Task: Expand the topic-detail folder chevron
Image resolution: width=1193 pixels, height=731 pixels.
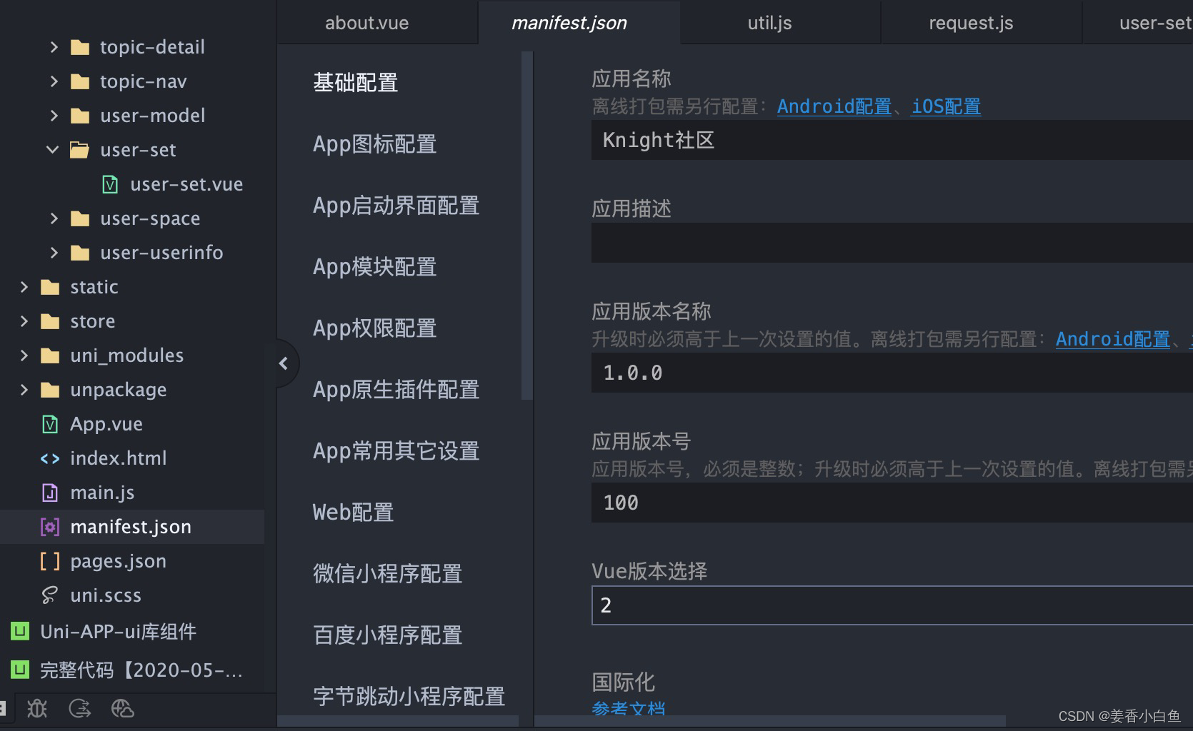Action: pos(54,47)
